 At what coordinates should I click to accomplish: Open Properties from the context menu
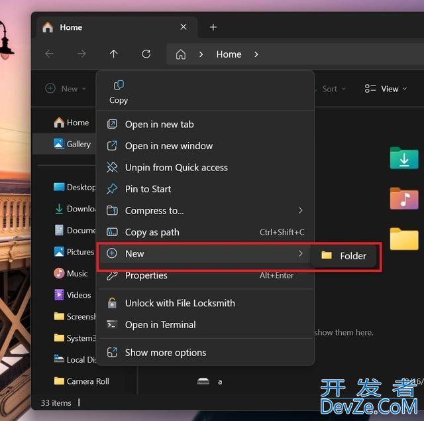(146, 276)
